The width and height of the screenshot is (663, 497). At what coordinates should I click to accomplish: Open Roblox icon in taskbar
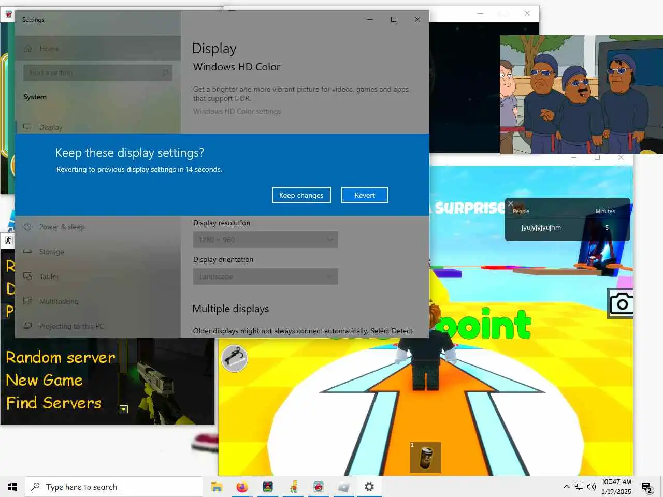(x=344, y=487)
